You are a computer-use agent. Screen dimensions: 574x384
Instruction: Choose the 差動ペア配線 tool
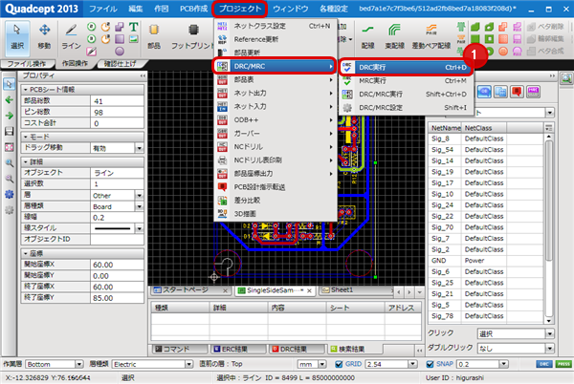pyautogui.click(x=431, y=37)
